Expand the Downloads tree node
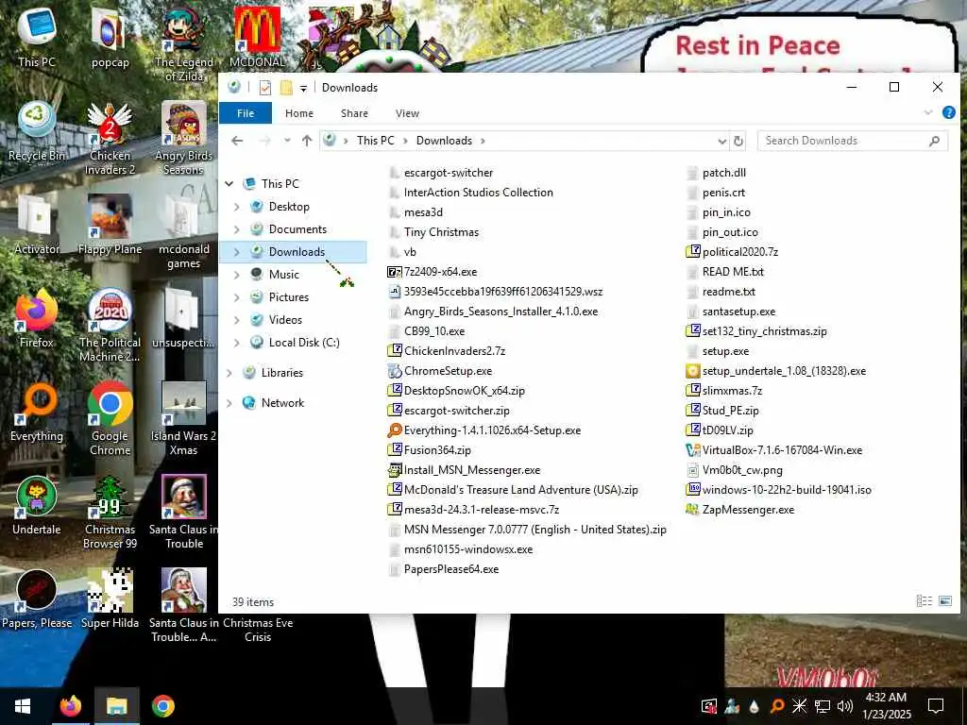The image size is (967, 725). coord(237,251)
